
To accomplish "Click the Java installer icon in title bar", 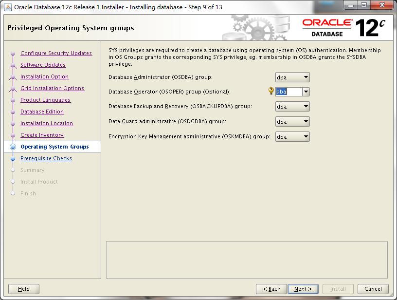I will click(8, 7).
